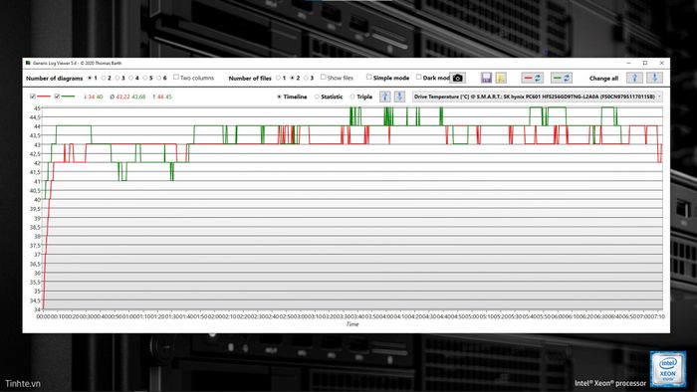The width and height of the screenshot is (697, 392).
Task: Toggle the Simple mode checkbox
Action: click(x=369, y=78)
